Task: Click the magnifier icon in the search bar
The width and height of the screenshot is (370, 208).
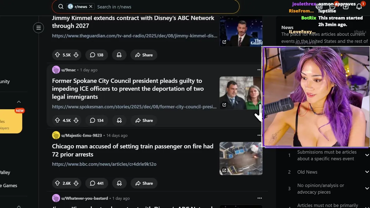Action: coord(61,7)
